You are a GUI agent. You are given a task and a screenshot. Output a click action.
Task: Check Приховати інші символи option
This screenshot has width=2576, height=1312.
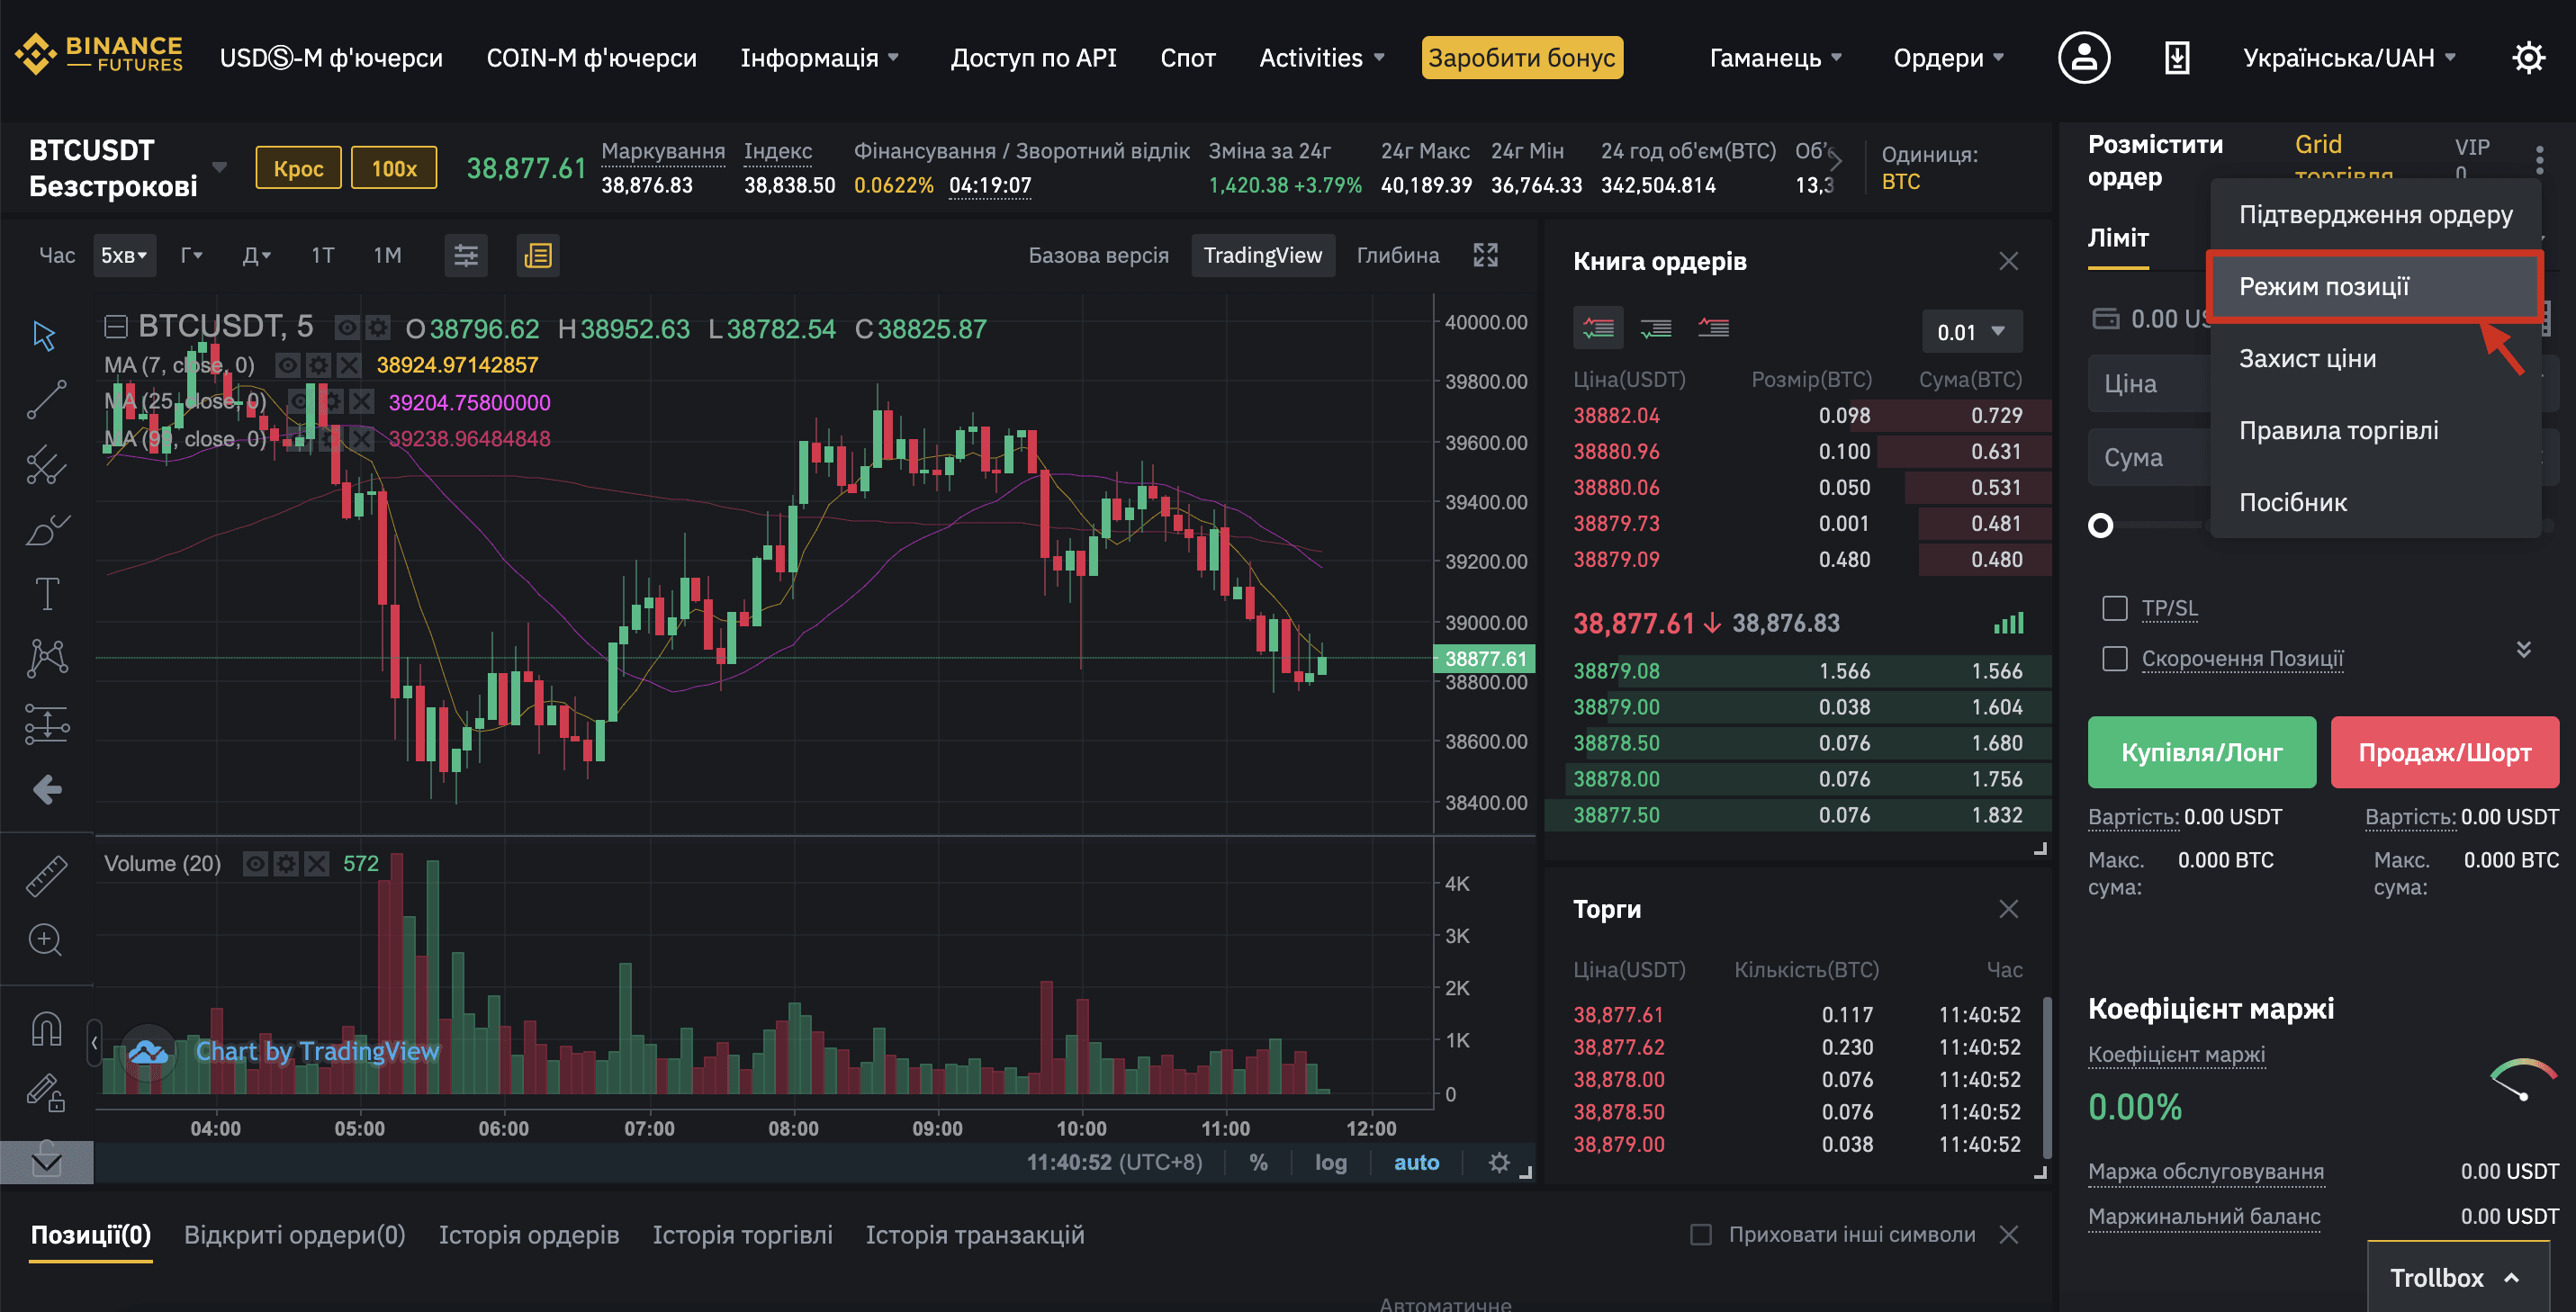point(1700,1235)
